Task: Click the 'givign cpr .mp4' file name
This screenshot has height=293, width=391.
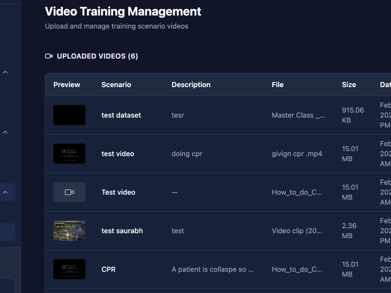Action: point(297,154)
